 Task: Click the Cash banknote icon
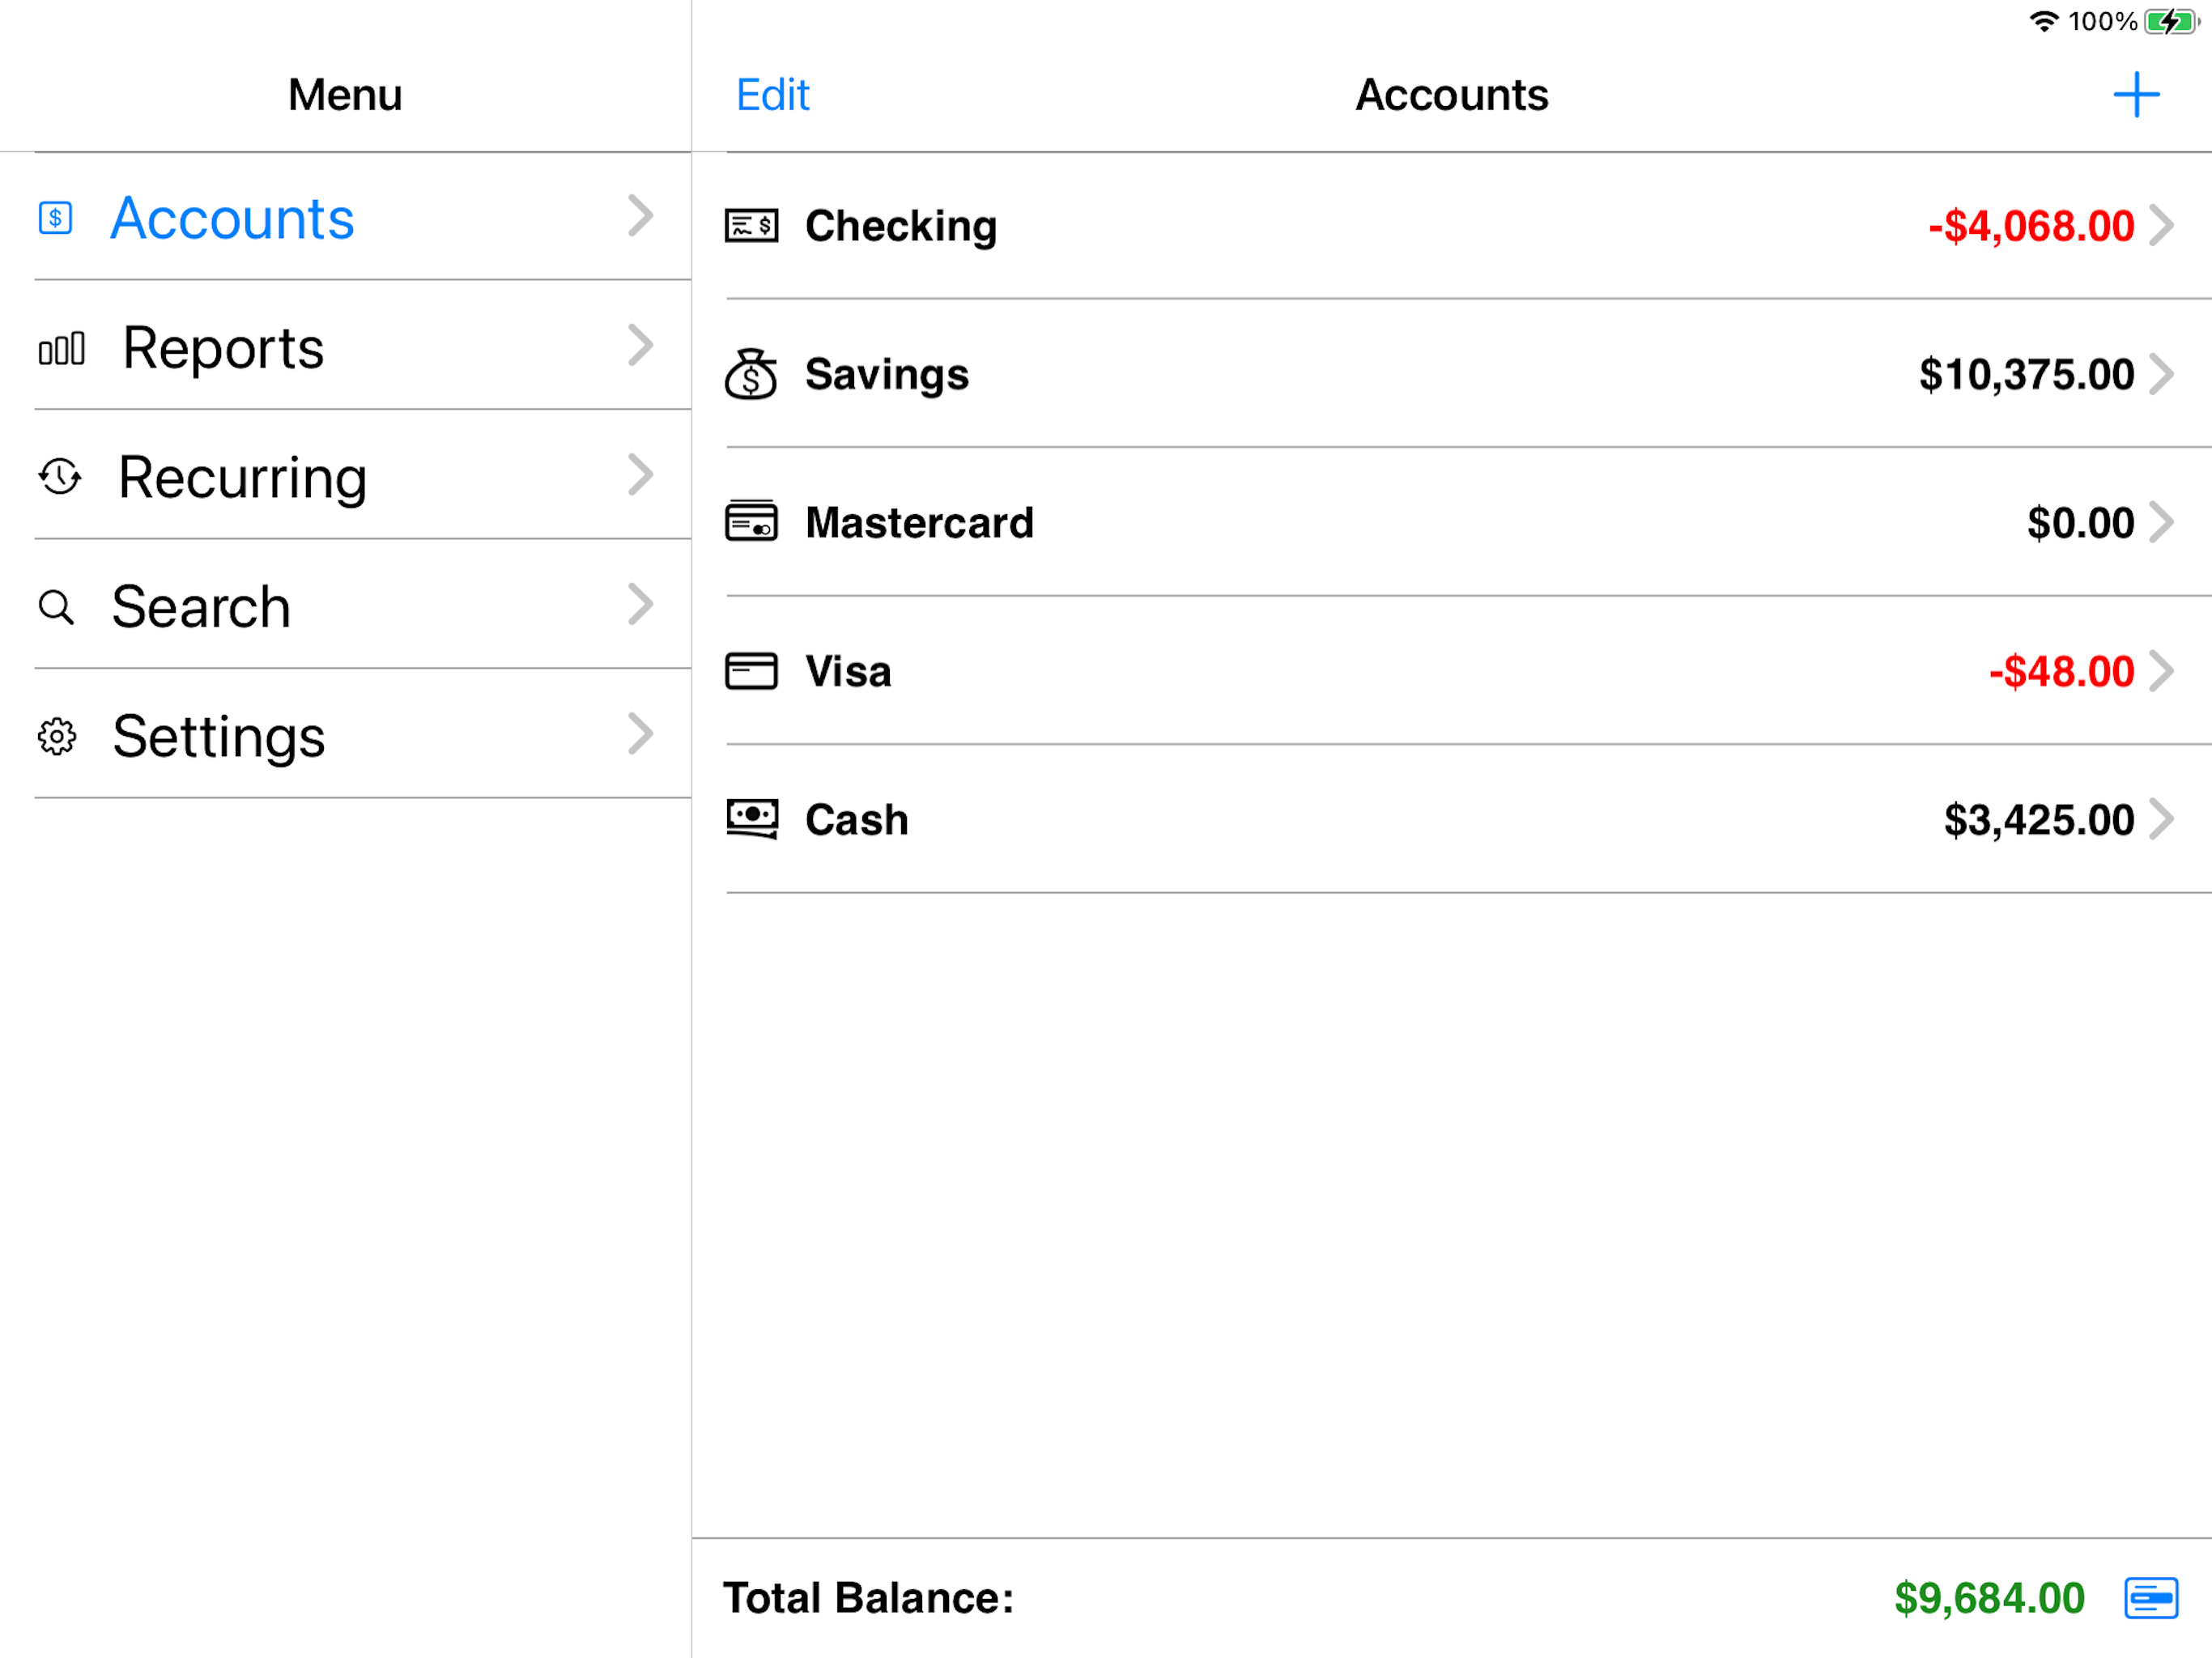[751, 819]
